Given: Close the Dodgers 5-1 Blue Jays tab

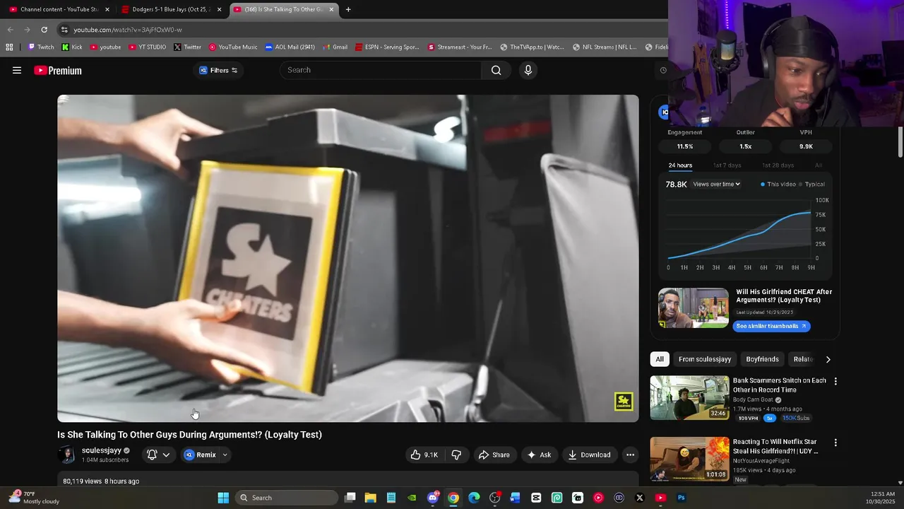Looking at the screenshot, I should (219, 9).
